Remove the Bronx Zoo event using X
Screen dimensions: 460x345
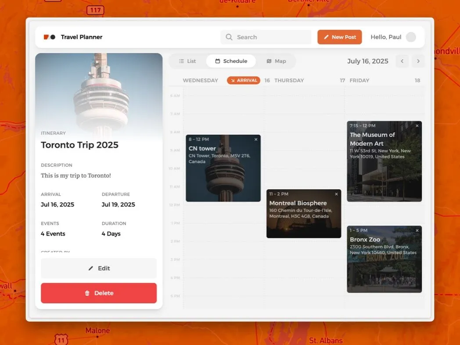pos(417,230)
